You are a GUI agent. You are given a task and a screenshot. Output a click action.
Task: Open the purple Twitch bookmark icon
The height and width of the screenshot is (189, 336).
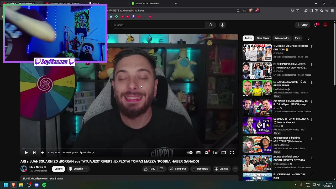coord(133,17)
